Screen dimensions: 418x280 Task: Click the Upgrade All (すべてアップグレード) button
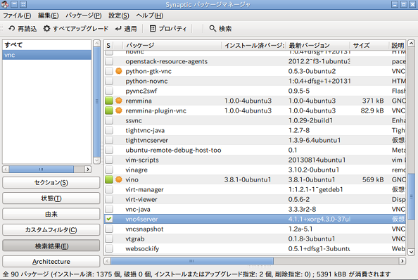(x=76, y=29)
